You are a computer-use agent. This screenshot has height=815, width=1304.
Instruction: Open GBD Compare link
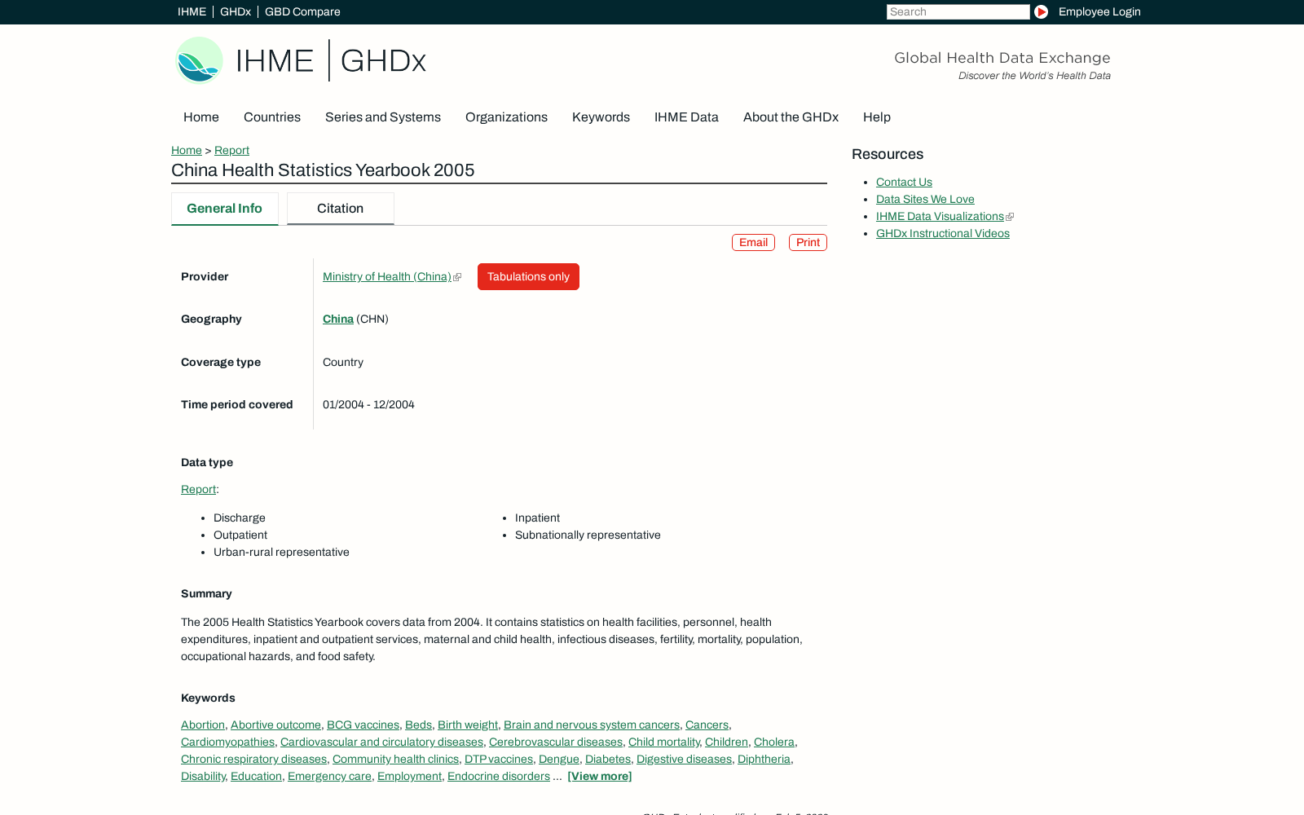click(x=302, y=11)
